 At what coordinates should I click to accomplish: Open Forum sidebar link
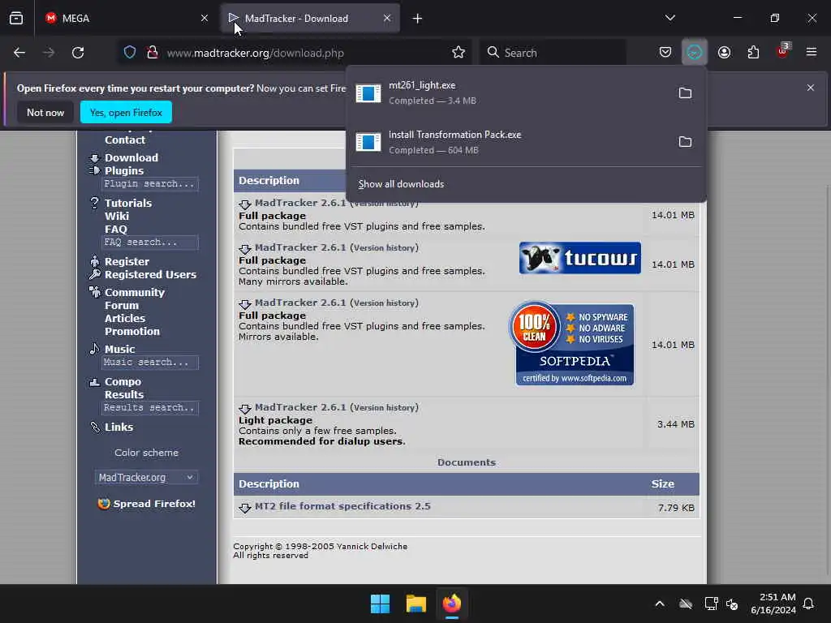122,305
